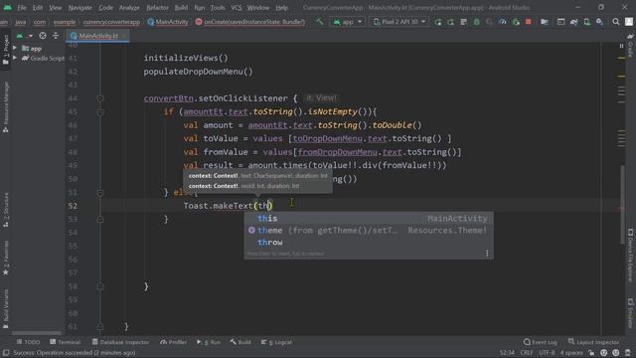Screen dimensions: 636x358
Task: Collapse the setOnClickListener fold marker at line 44
Action: (x=100, y=98)
